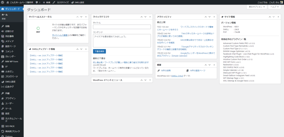This screenshot has height=137, width=284.
Task: Collapse the 概要 panel
Action: click(x=214, y=65)
